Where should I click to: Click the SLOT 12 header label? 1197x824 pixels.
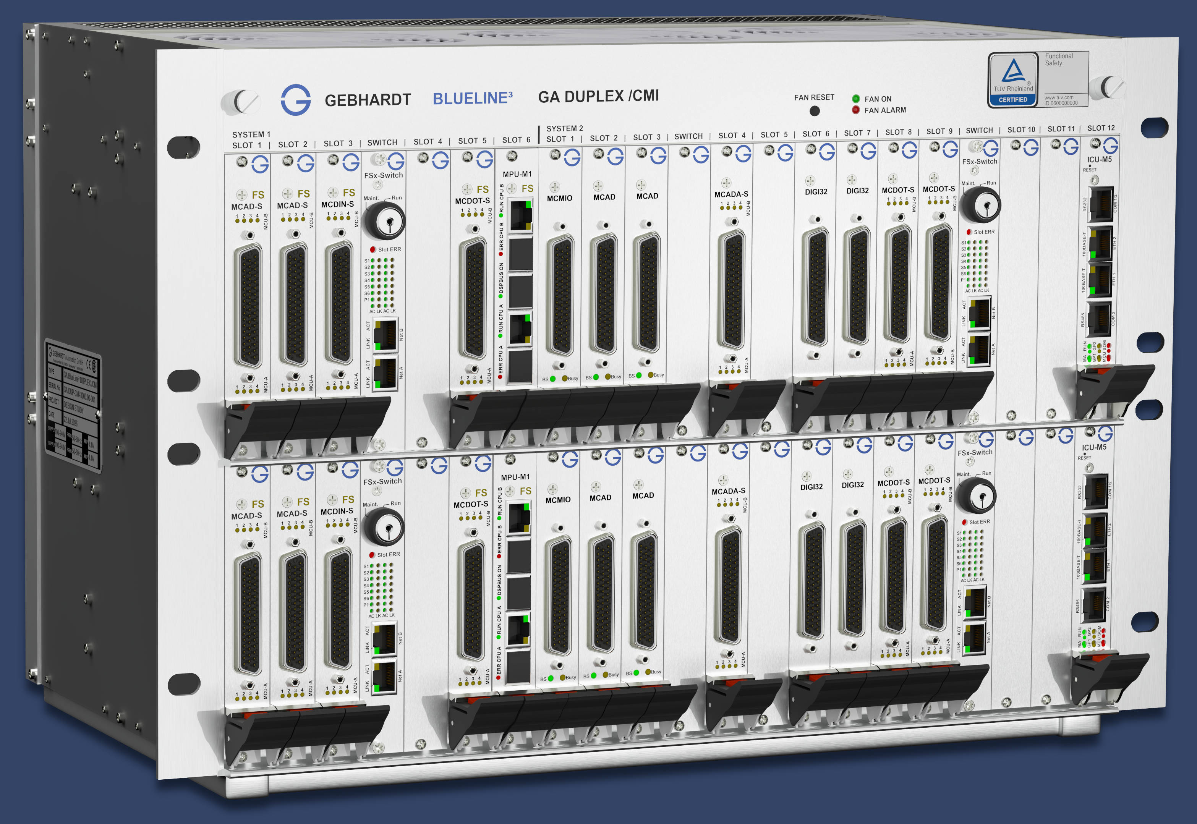point(1101,128)
